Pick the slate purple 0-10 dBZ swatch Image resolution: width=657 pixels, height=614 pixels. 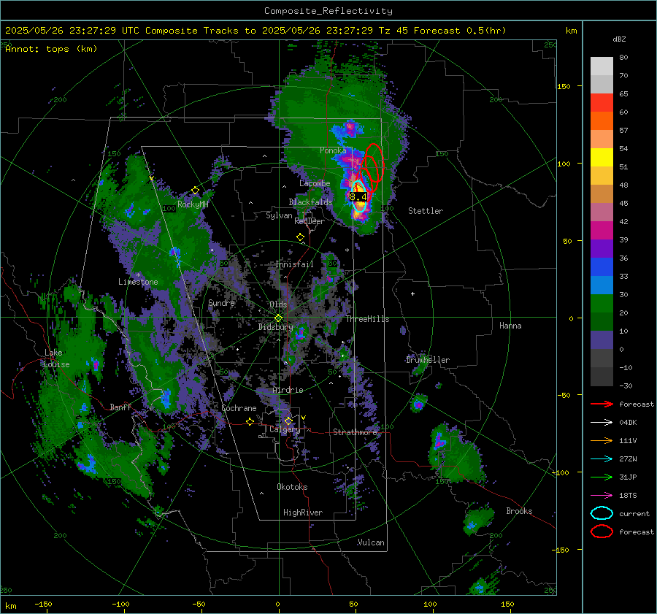click(x=602, y=340)
